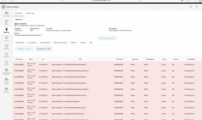Open the Местоположение tab

pyautogui.click(x=60, y=43)
